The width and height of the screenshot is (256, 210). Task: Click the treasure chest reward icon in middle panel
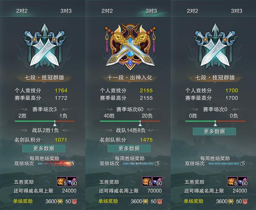[147, 181]
